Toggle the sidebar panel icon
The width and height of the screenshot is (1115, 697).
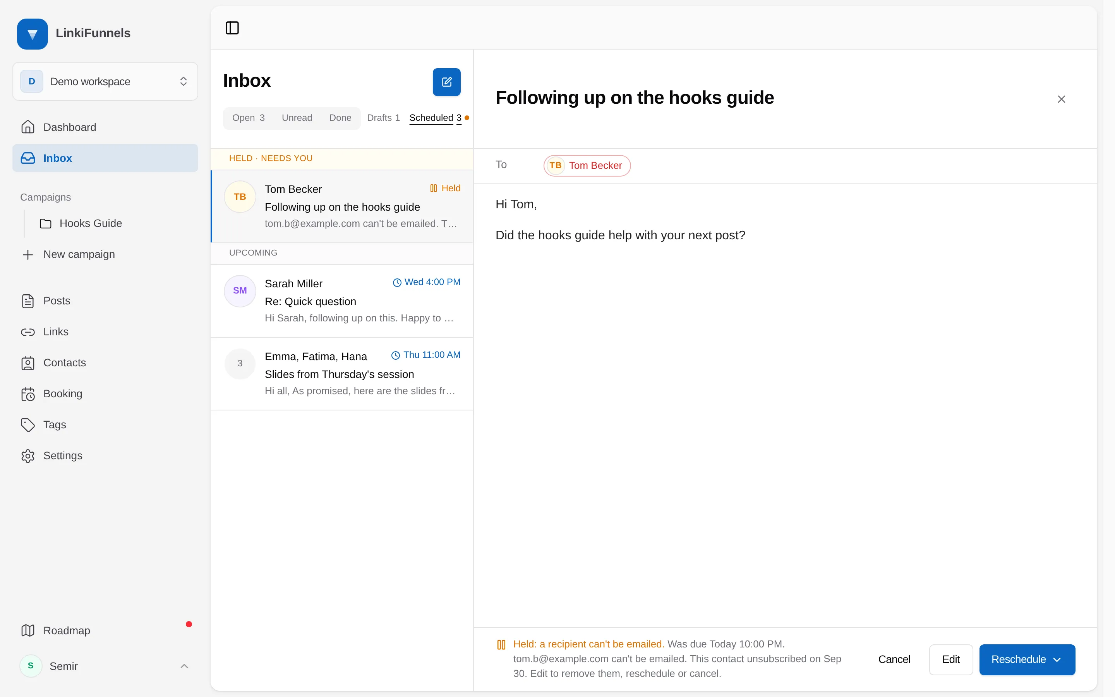tap(232, 28)
